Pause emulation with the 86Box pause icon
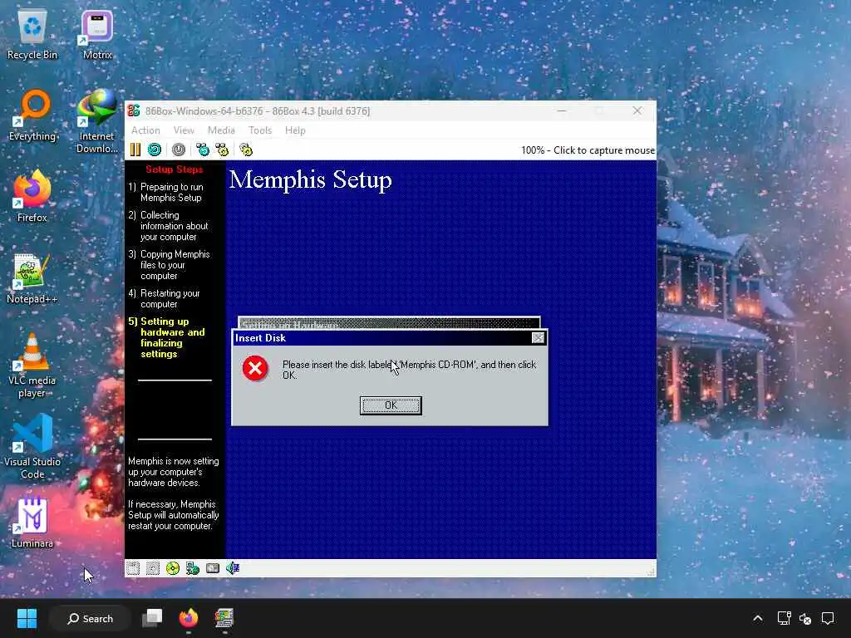851x638 pixels. click(135, 150)
